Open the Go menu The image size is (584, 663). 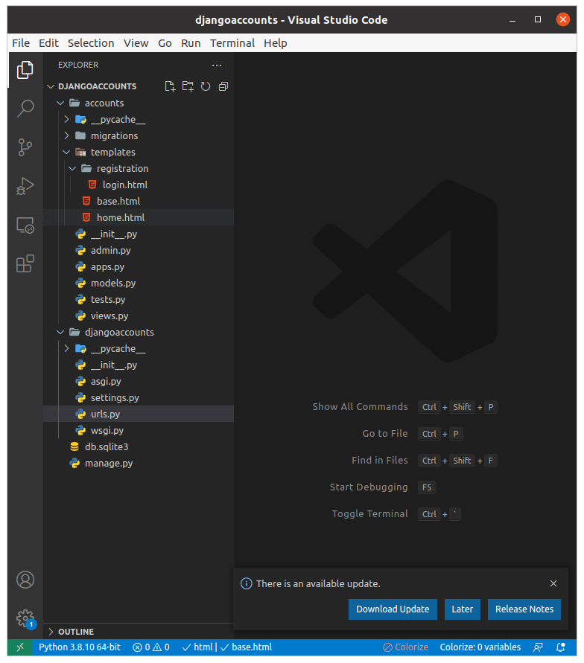[x=165, y=43]
